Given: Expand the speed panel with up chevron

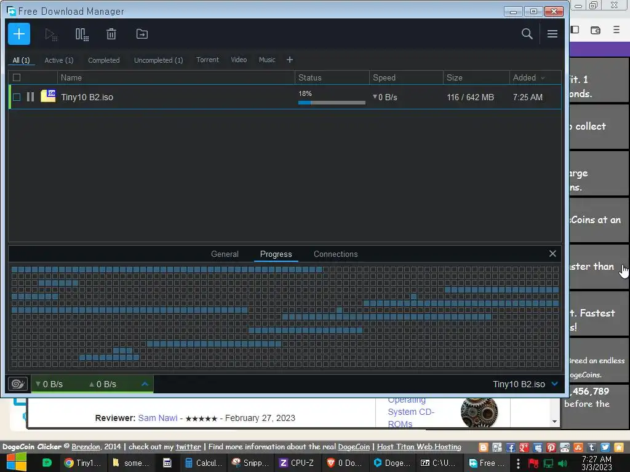Looking at the screenshot, I should pyautogui.click(x=145, y=383).
